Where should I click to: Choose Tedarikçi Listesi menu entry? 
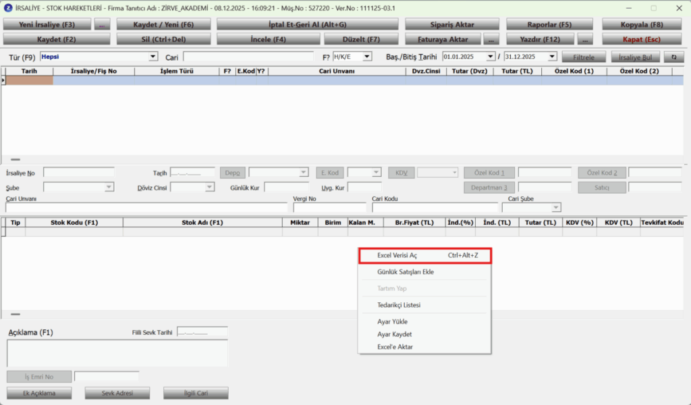[x=425, y=305]
